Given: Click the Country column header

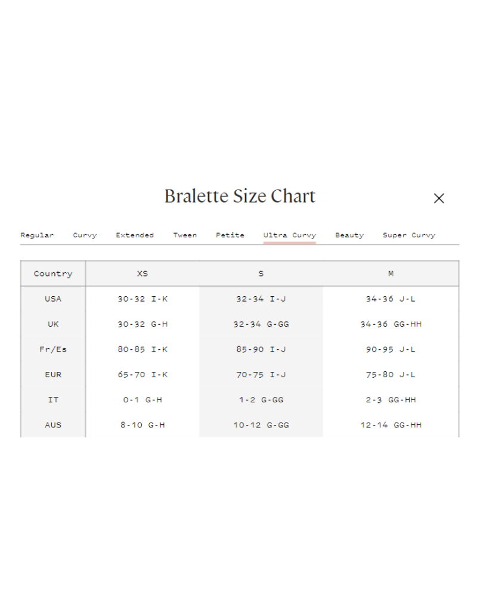Looking at the screenshot, I should 53,274.
